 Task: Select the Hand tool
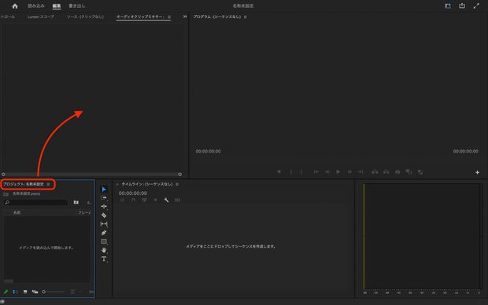point(104,250)
